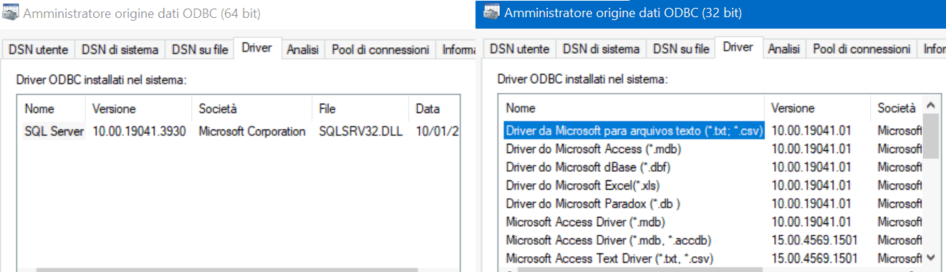Click Microsoft Corporation cell
This screenshot has height=272, width=946.
pos(252,132)
